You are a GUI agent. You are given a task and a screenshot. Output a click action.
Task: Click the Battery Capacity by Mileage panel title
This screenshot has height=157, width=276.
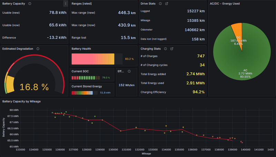tap(21, 101)
